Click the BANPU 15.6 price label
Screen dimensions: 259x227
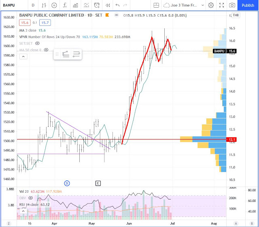[225, 51]
